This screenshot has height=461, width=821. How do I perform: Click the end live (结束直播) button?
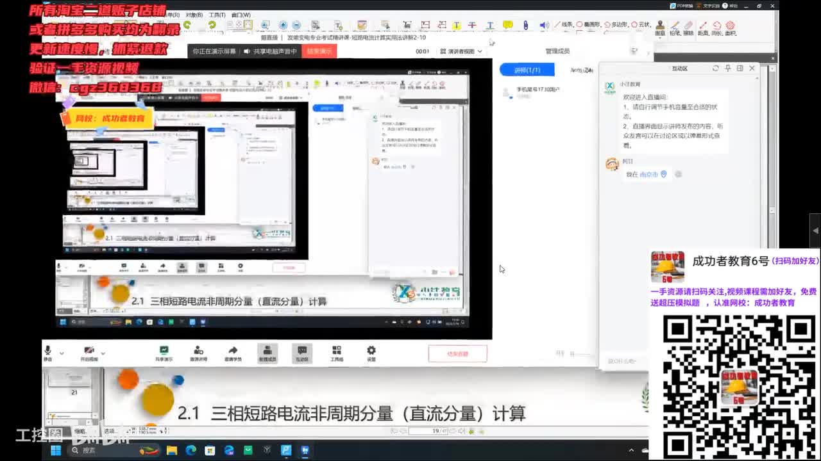[x=457, y=353]
